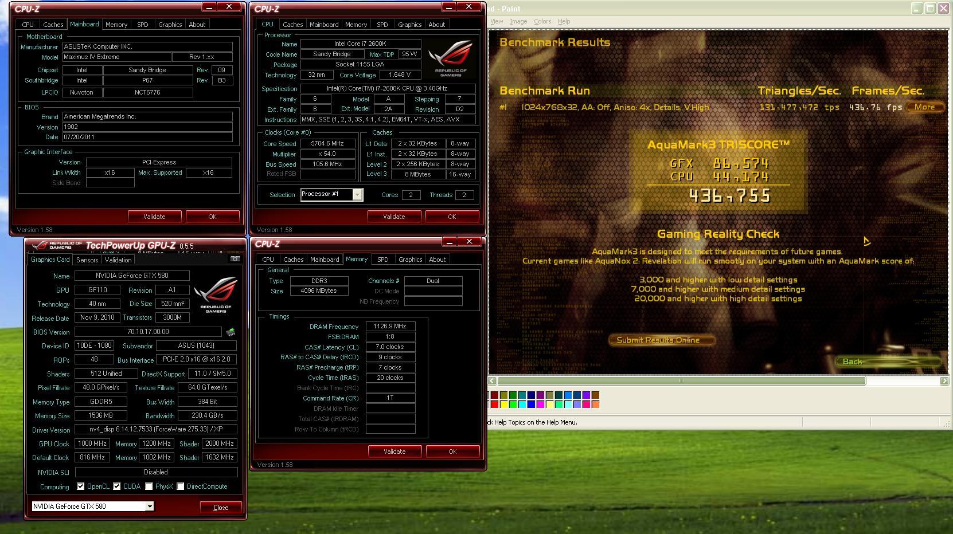Click the BIOS Version 70.10.17.00.00 field
The width and height of the screenshot is (953, 534).
pos(148,332)
